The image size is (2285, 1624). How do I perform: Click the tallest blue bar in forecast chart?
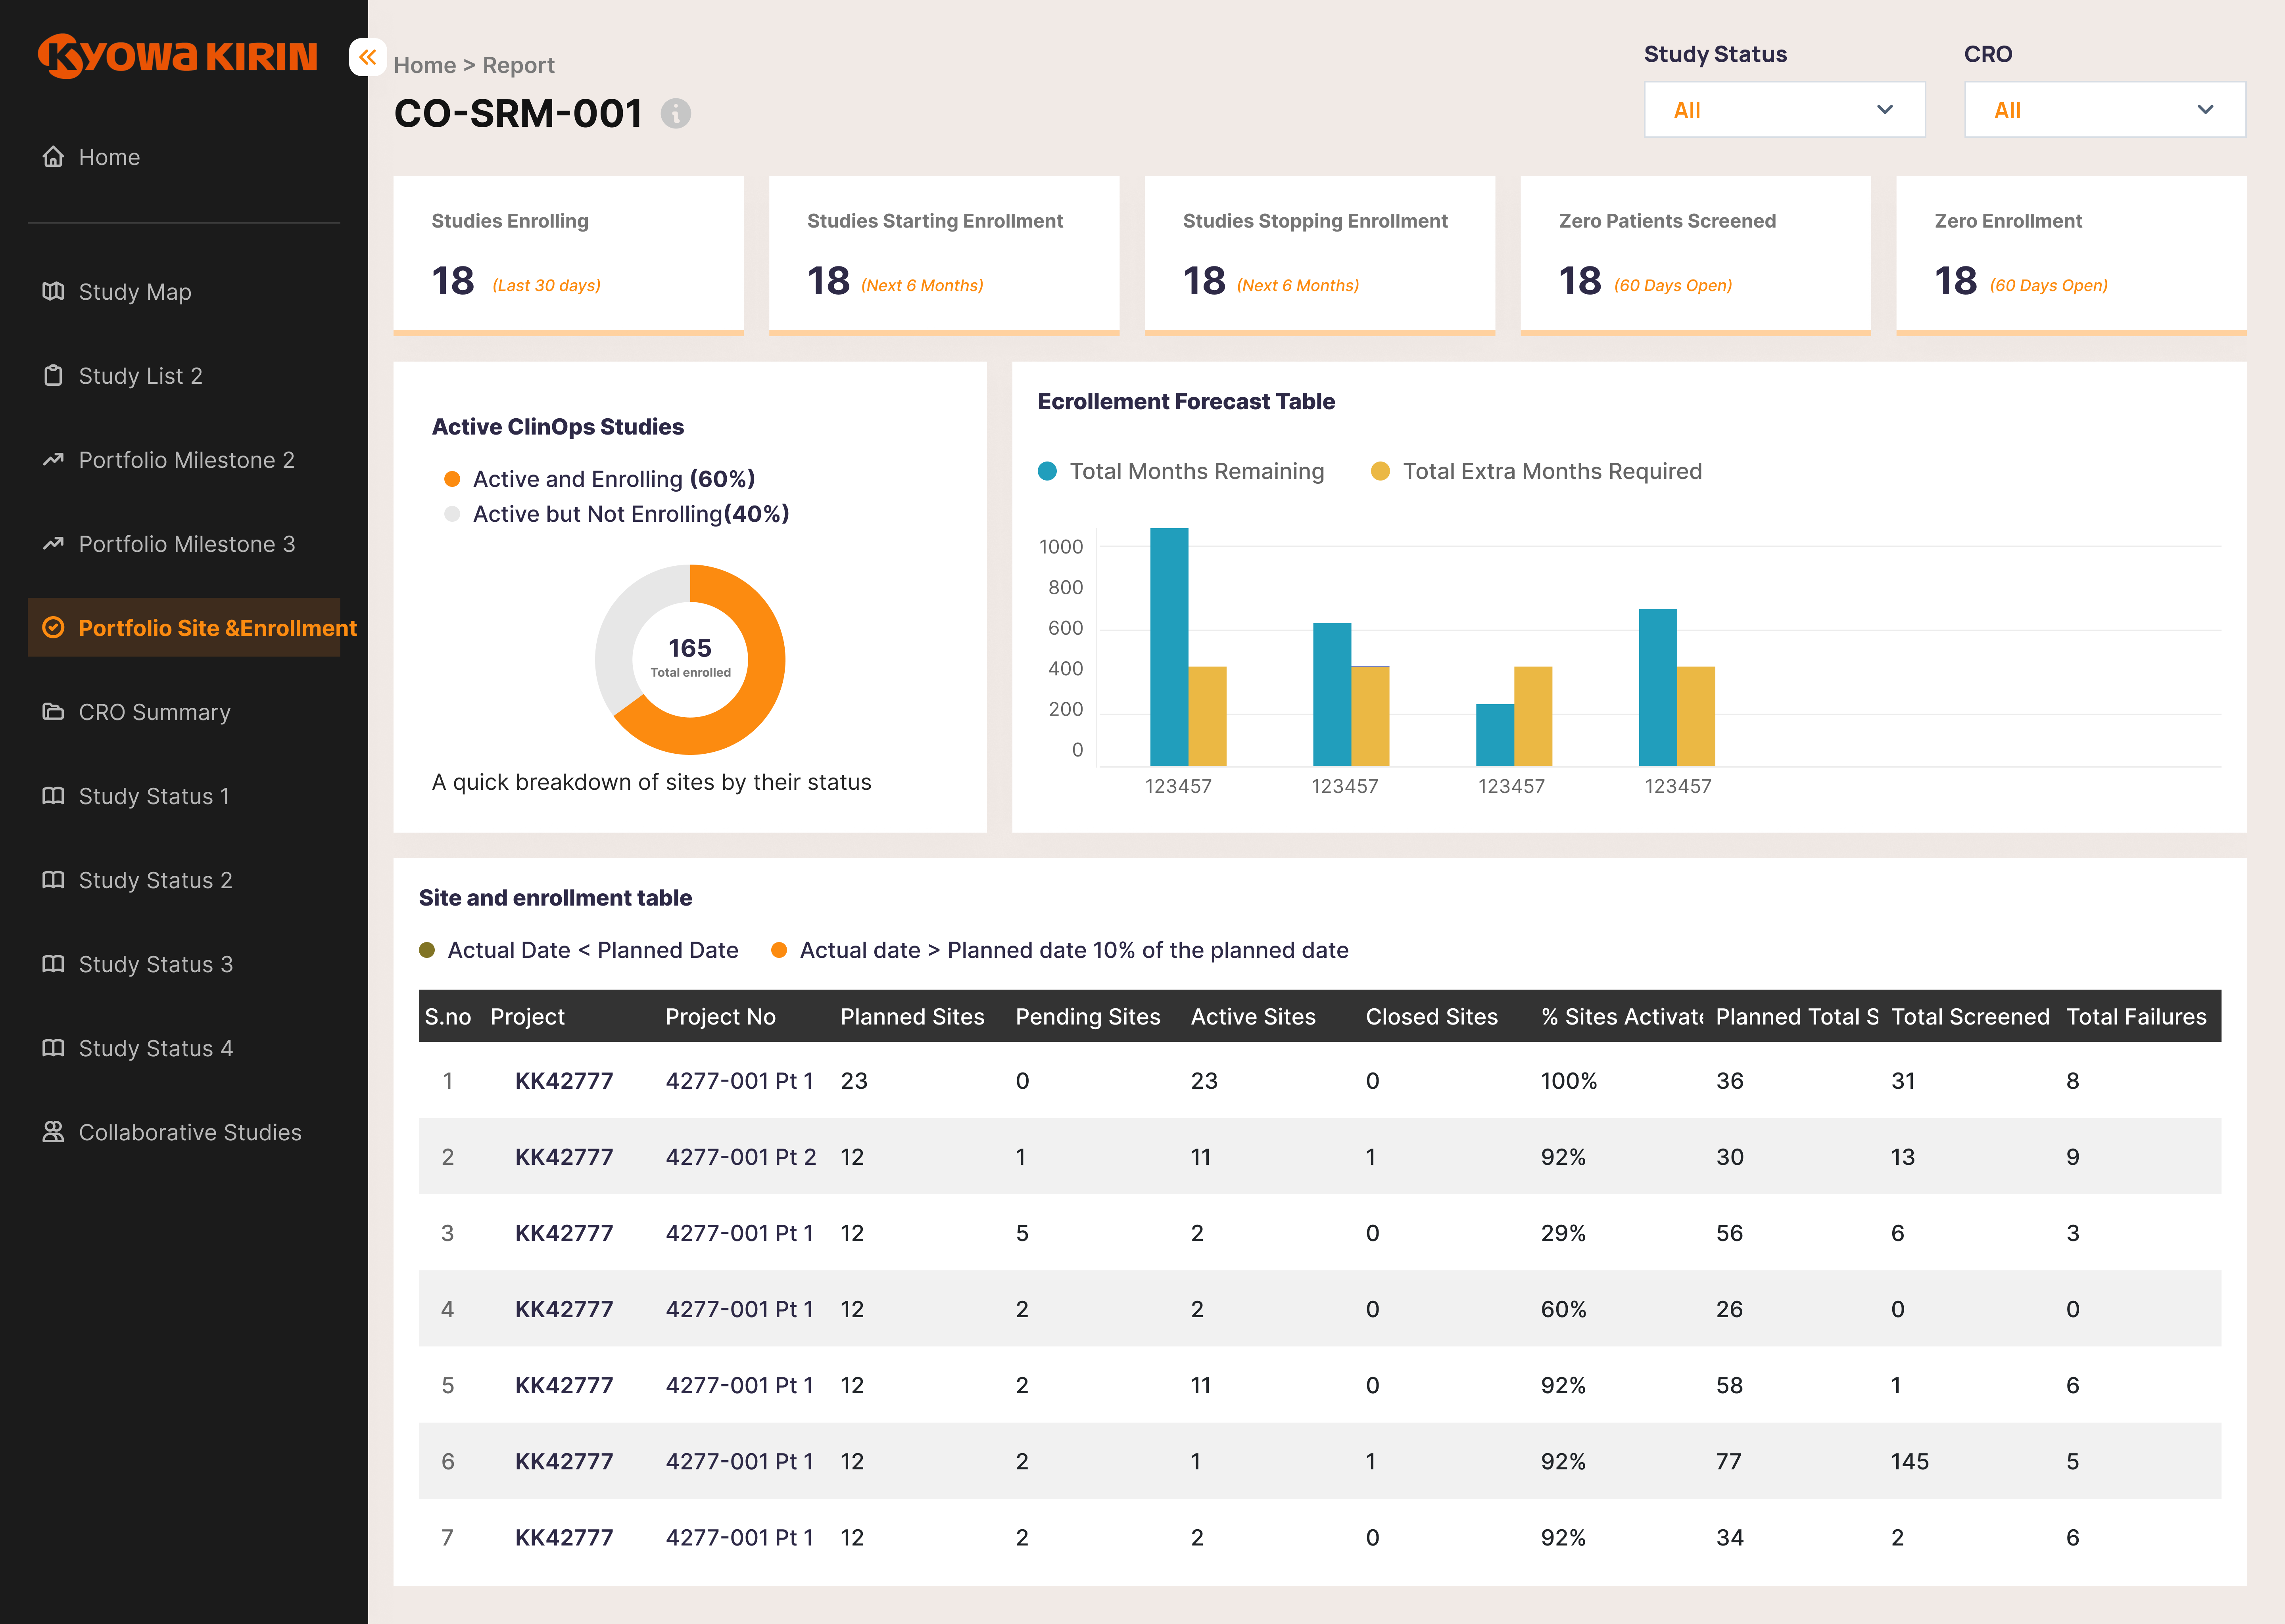click(x=1169, y=647)
